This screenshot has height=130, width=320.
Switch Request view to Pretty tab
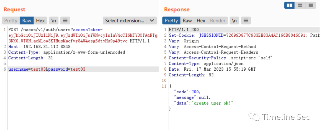point(11,21)
